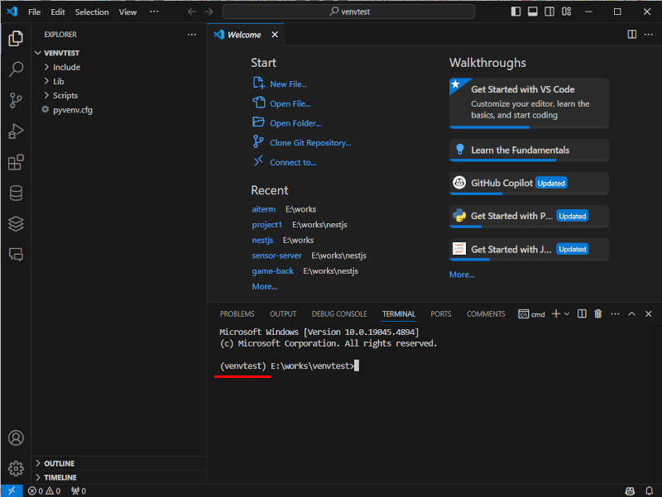Click More under Walkthroughs
The image size is (662, 497).
(x=462, y=275)
